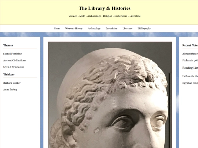Go to Women's History in navigation
This screenshot has width=198, height=148.
pos(74,29)
